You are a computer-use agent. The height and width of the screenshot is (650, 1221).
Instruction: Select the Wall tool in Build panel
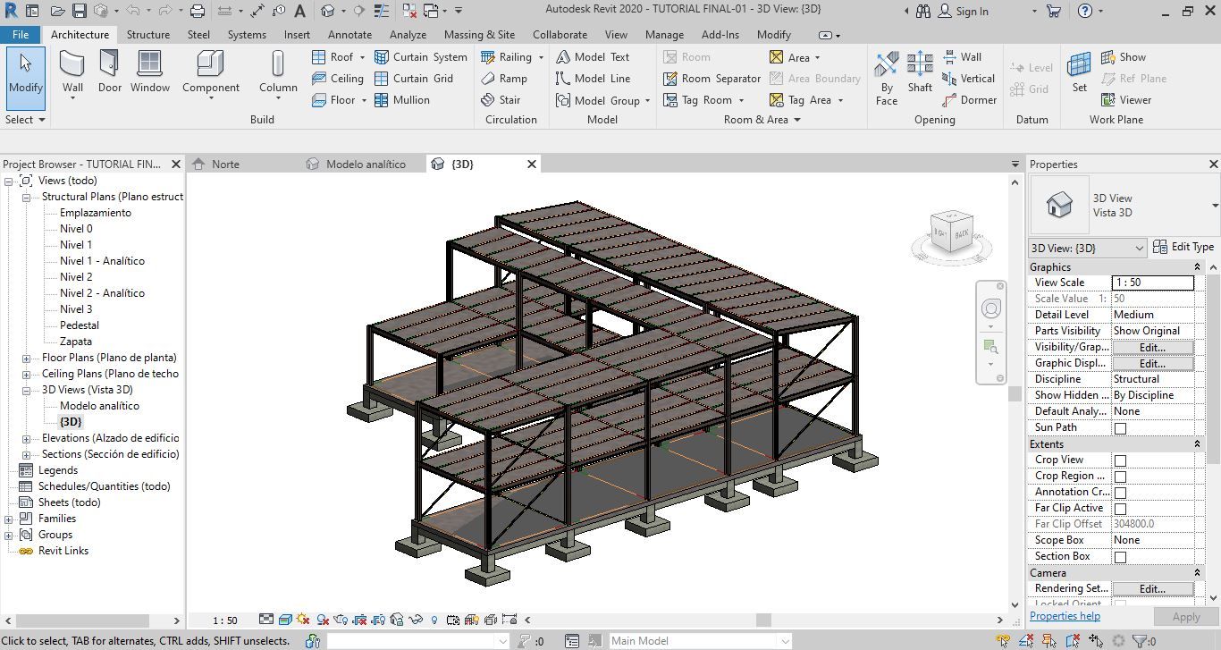[72, 72]
